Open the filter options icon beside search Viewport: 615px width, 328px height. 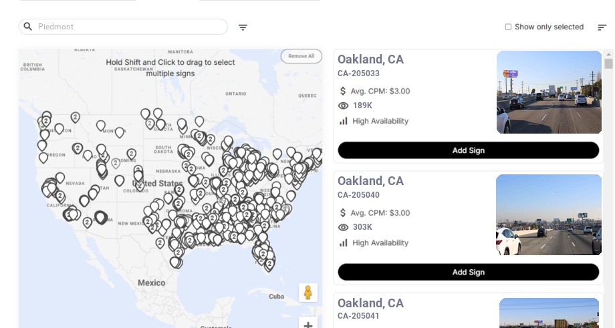(x=243, y=27)
